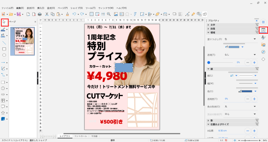Screen dimensions: 268x142
Task: Choose the Select arrow tool
Action: [4, 22]
